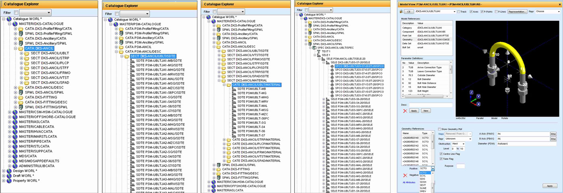Enable Show Geometry Plot checkbox

tap(439, 129)
